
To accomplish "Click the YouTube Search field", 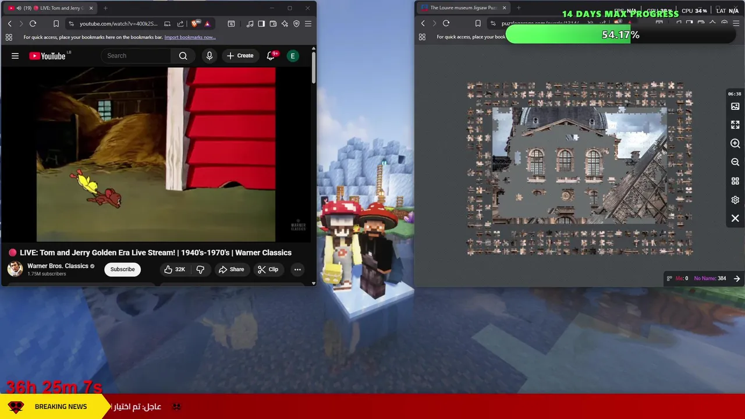I will click(x=136, y=56).
